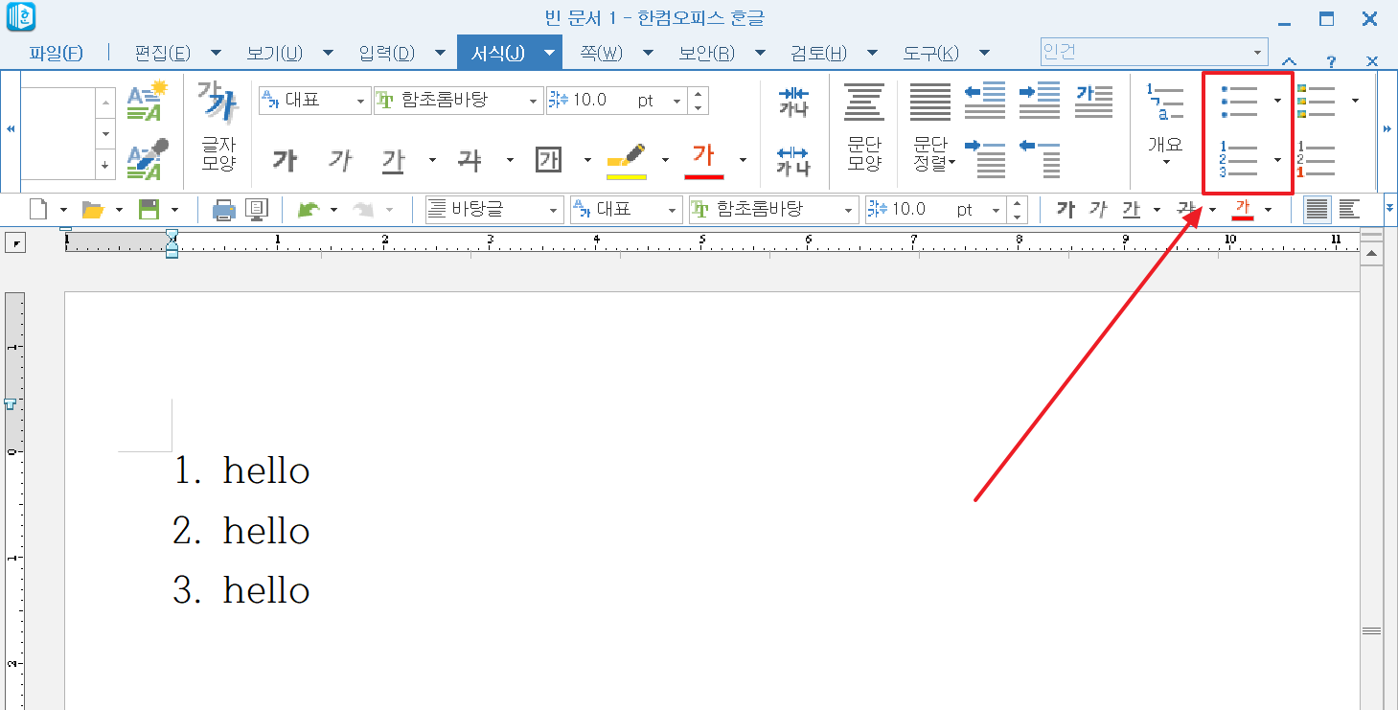
Task: Open the 문단 모양 paragraph shape dialog
Action: (x=864, y=127)
